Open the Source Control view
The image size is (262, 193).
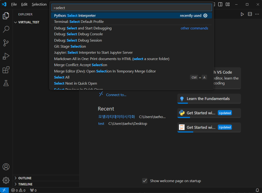[6, 43]
